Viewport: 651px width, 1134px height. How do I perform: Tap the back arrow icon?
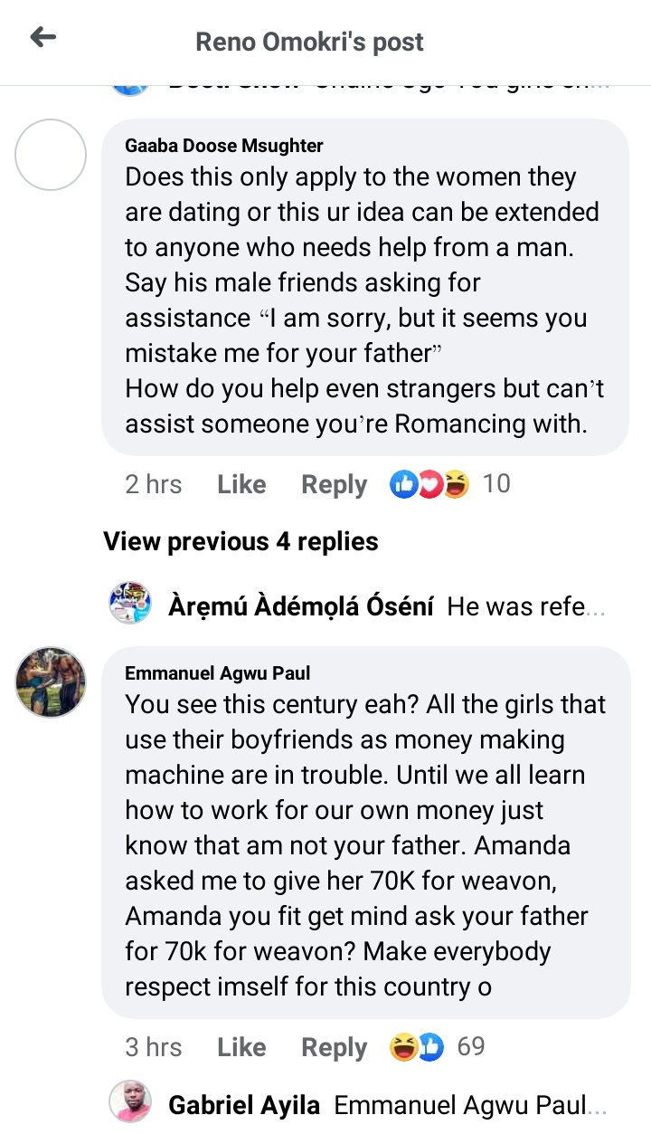(x=42, y=37)
